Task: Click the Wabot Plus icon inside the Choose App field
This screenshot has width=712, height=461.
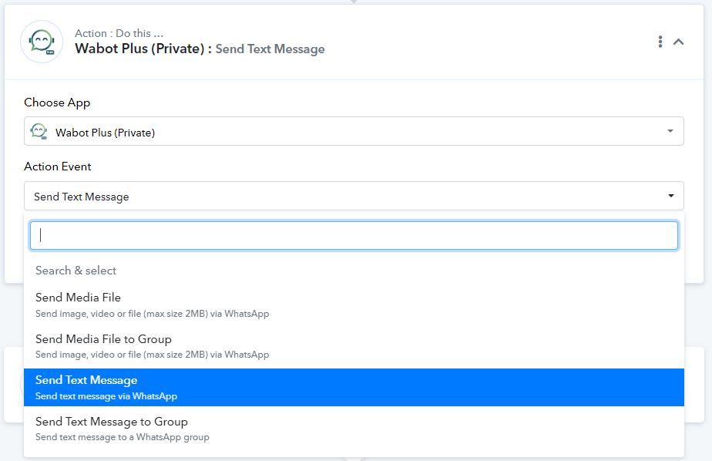Action: [x=39, y=132]
